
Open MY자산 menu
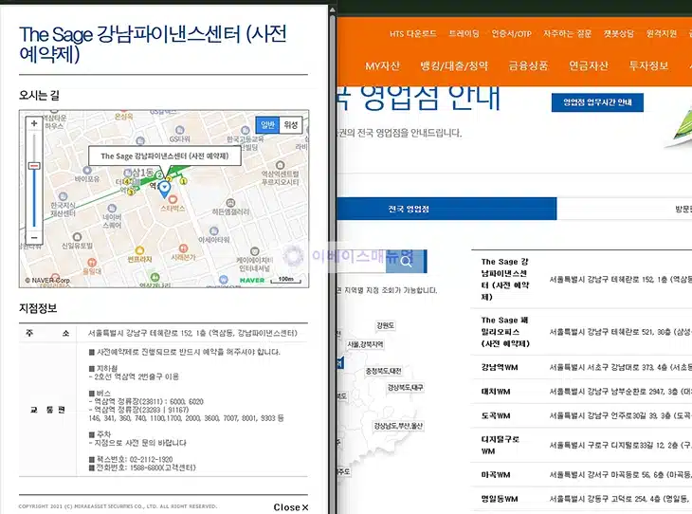tap(382, 66)
